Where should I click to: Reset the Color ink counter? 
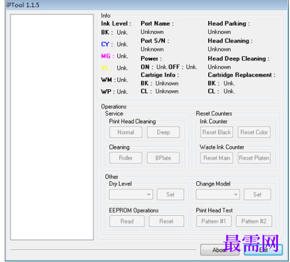[x=254, y=132]
